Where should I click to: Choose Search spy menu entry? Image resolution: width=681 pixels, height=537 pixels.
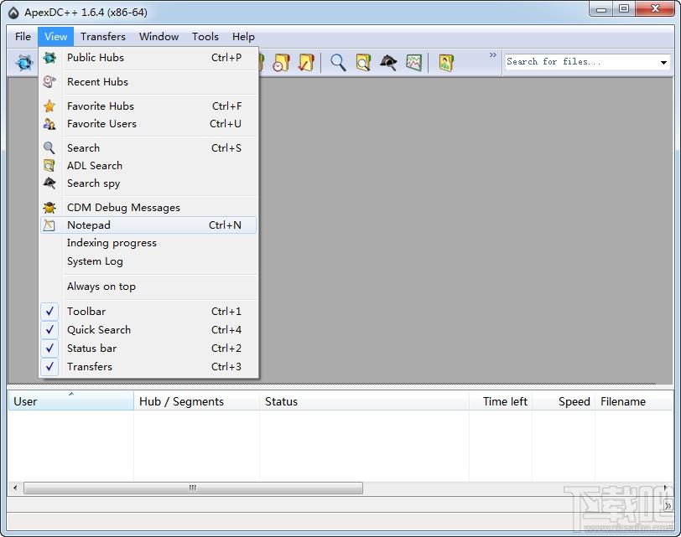click(x=148, y=183)
